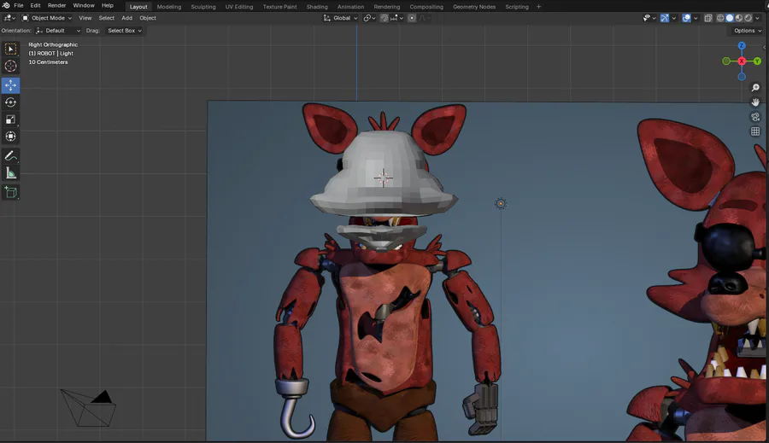
Task: Switch to the Shading workspace tab
Action: [x=317, y=7]
